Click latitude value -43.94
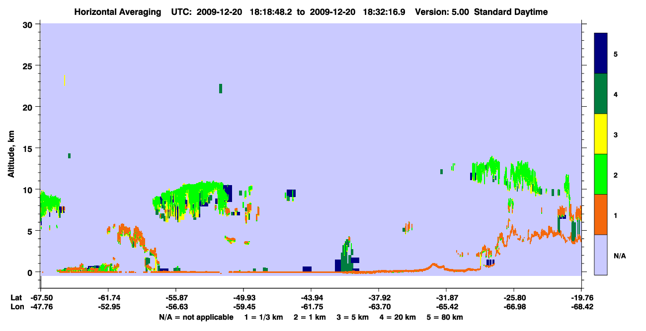The width and height of the screenshot is (646, 331). 311,298
